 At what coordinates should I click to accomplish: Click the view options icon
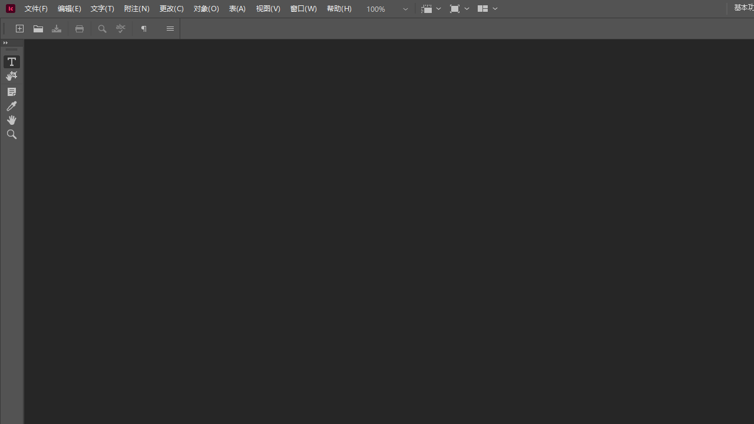427,9
